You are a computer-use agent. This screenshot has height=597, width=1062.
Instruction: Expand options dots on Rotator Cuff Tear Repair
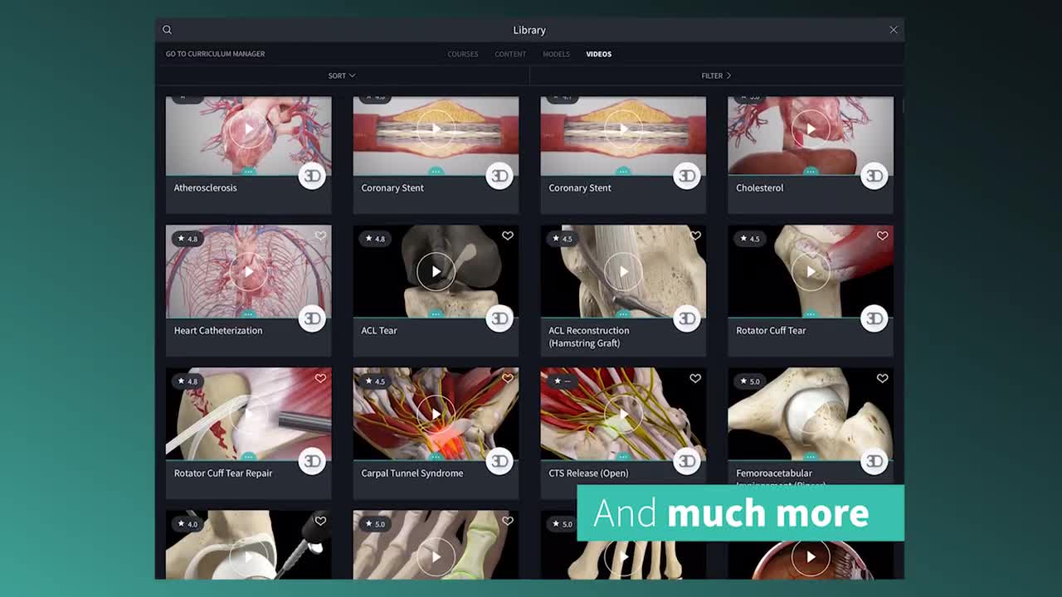point(248,457)
